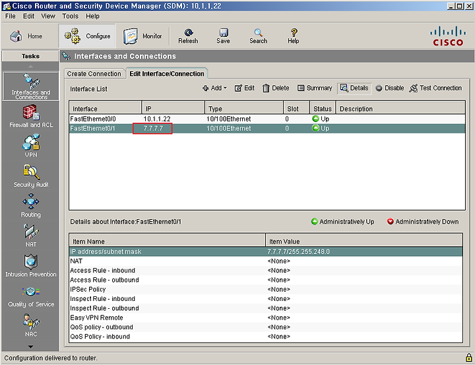Open the Routing task
The height and width of the screenshot is (365, 475).
[x=31, y=206]
